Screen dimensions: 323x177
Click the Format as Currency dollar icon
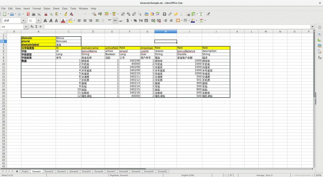[x=128, y=20]
